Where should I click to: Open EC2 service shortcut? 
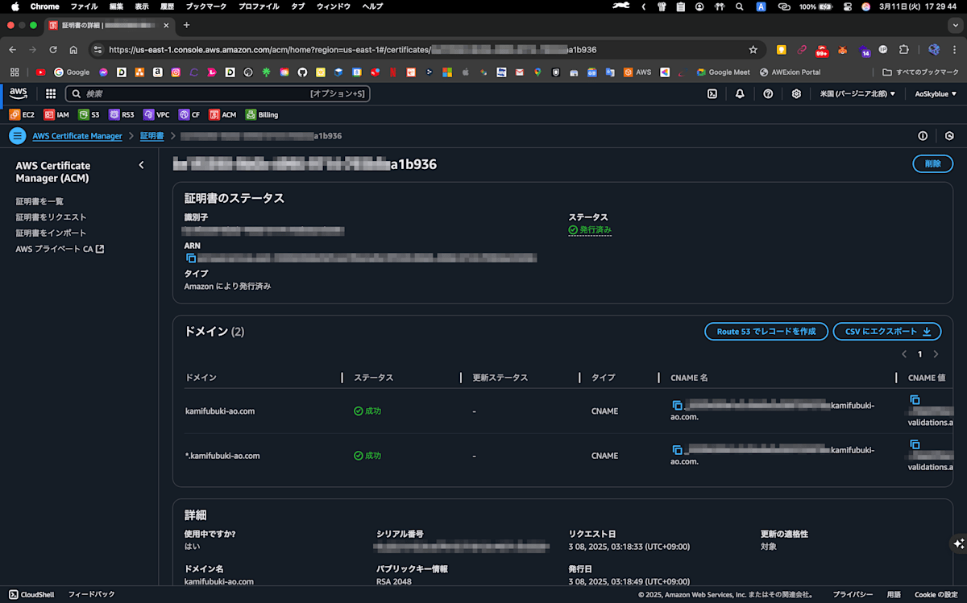[22, 114]
